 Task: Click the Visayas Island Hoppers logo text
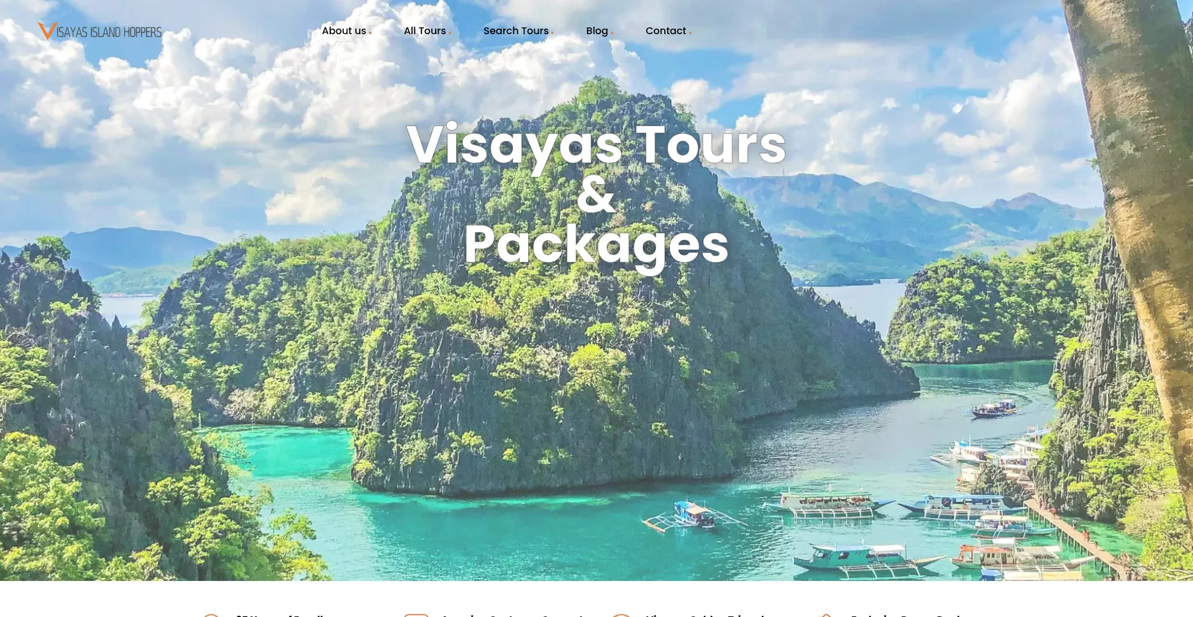pyautogui.click(x=109, y=32)
